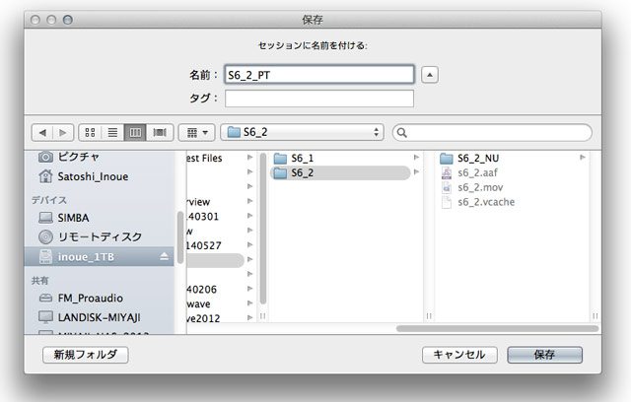Image resolution: width=631 pixels, height=402 pixels.
Task: Switch to icon view
Action: point(90,133)
